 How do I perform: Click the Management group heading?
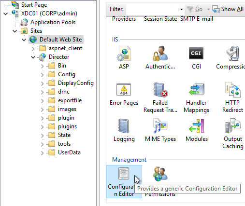pyautogui.click(x=130, y=160)
